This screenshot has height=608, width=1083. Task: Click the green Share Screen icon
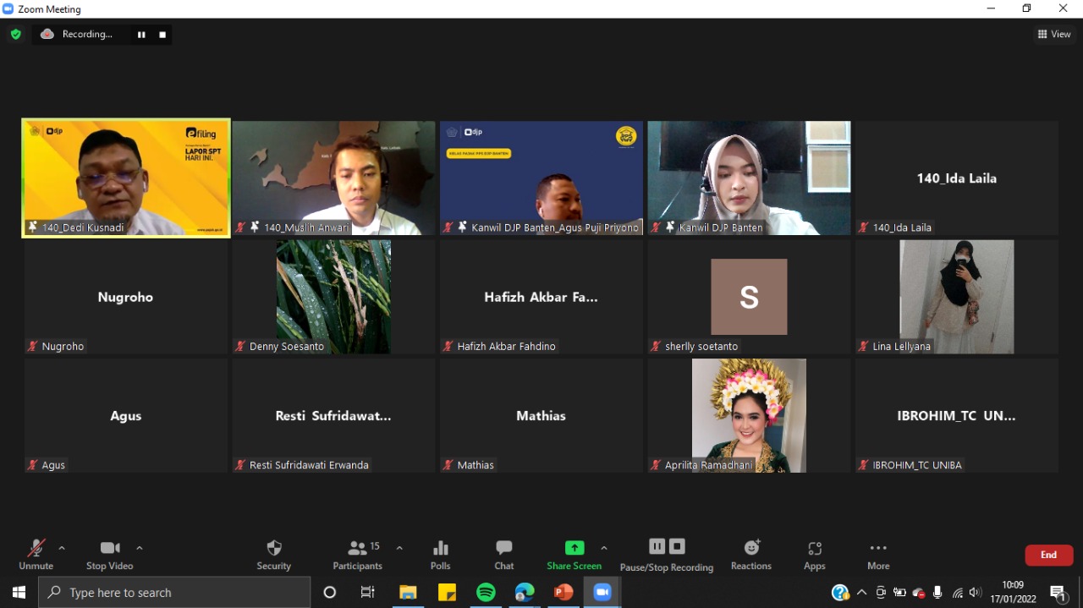(x=574, y=548)
